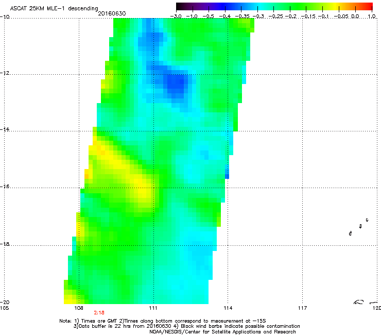
Task: Select the -20 latitude axis label
Action: [5, 302]
